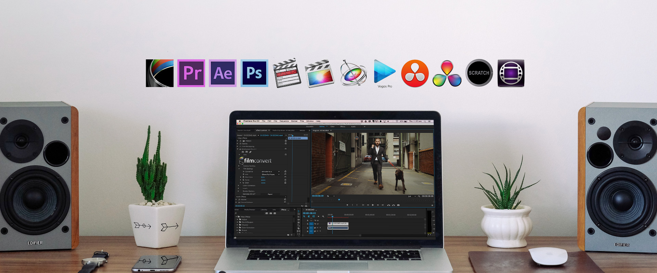The width and height of the screenshot is (657, 273).
Task: Open the File menu in Premiere Pro
Action: click(x=263, y=121)
